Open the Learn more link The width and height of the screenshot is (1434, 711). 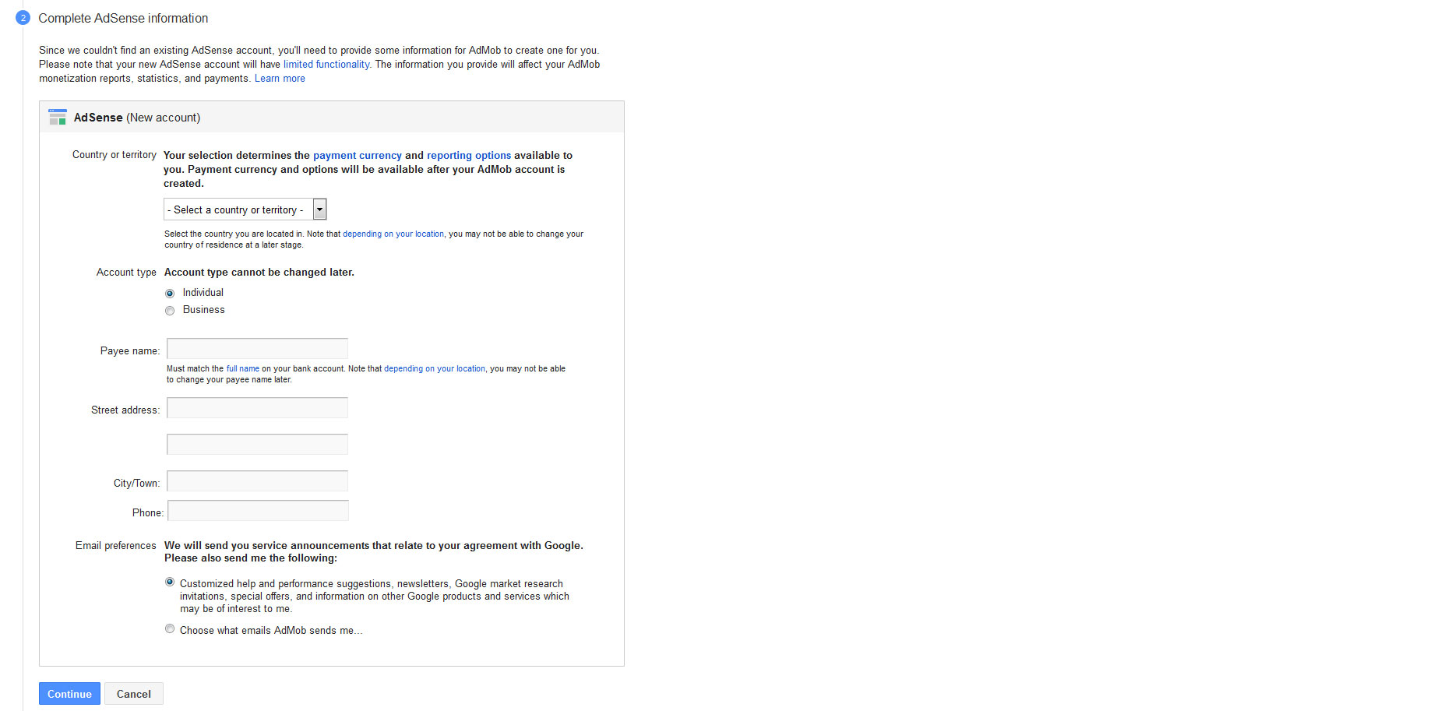coord(280,79)
